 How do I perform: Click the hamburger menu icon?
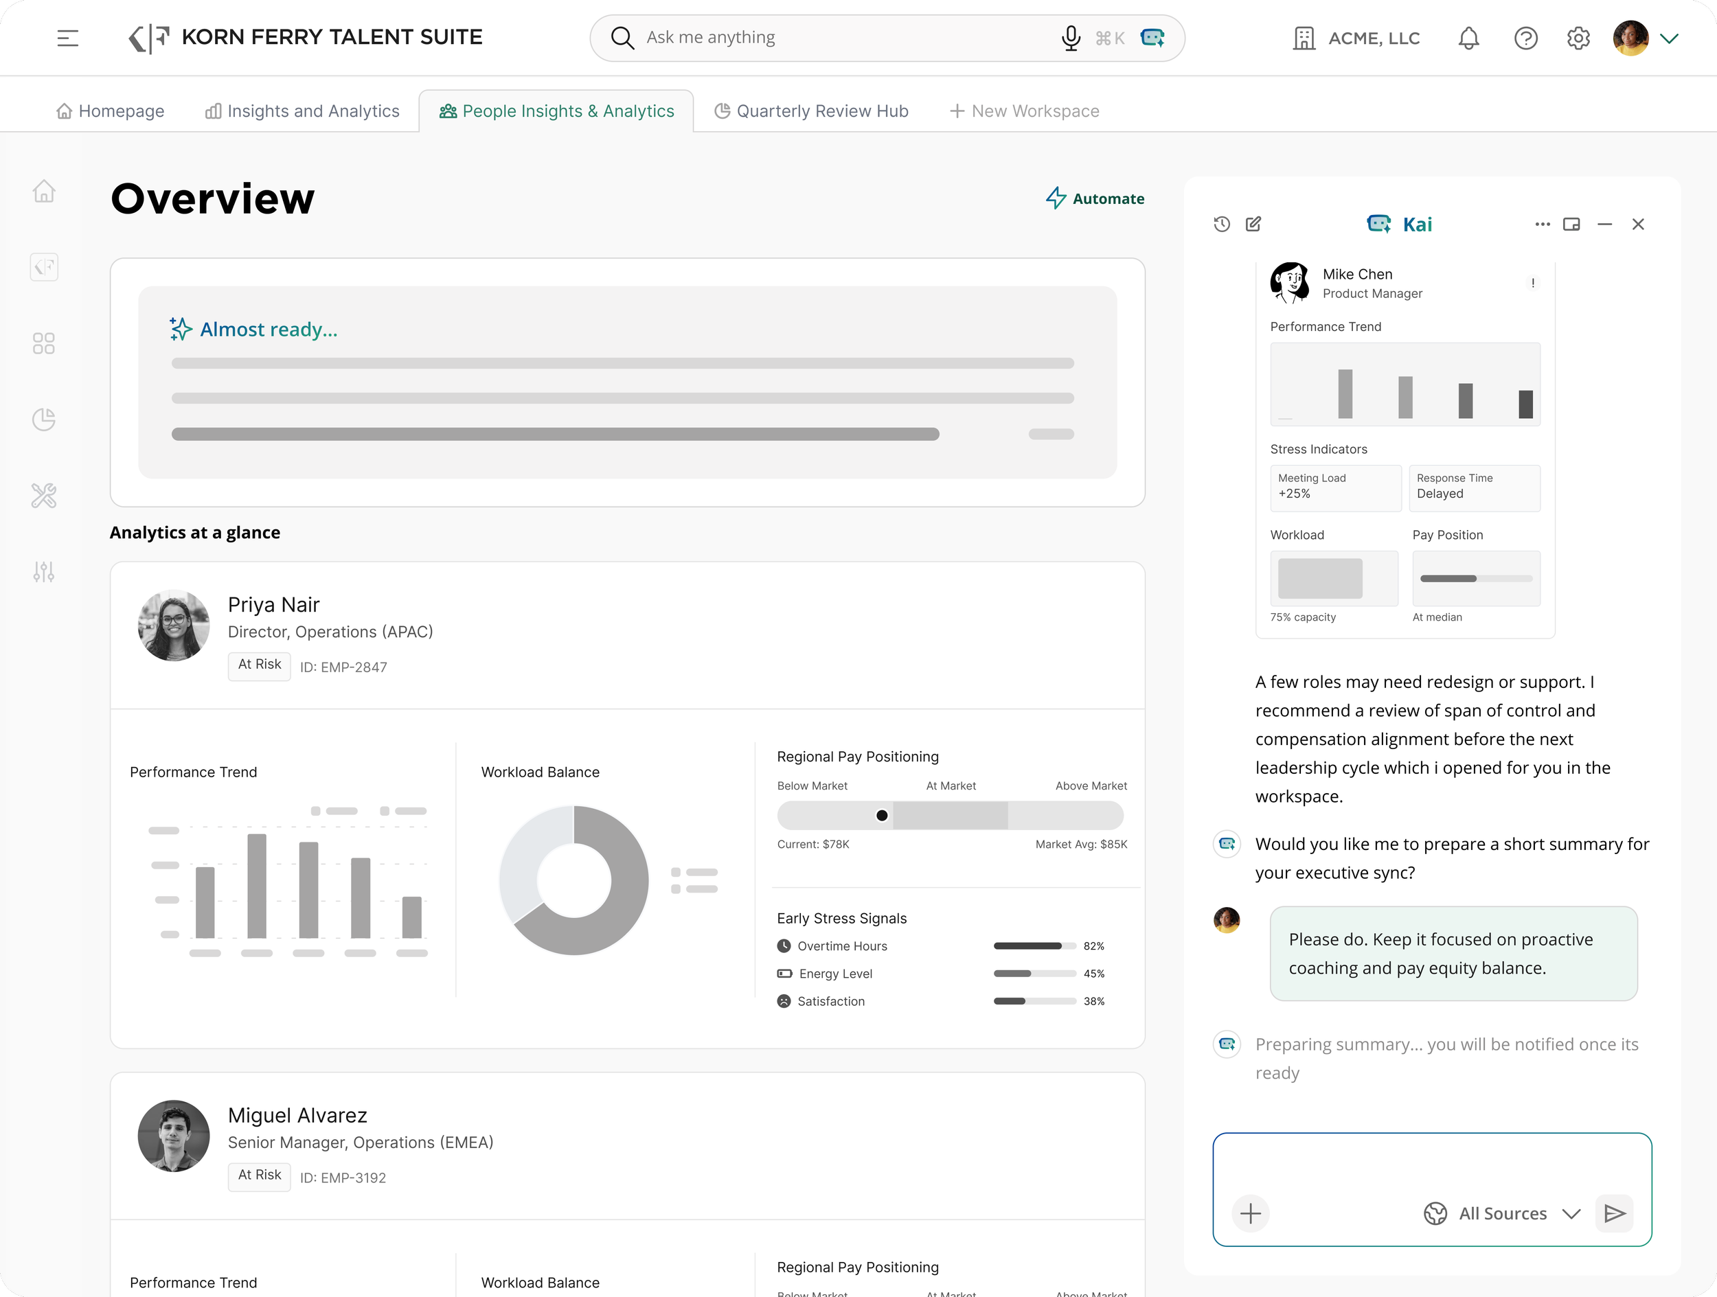point(67,38)
